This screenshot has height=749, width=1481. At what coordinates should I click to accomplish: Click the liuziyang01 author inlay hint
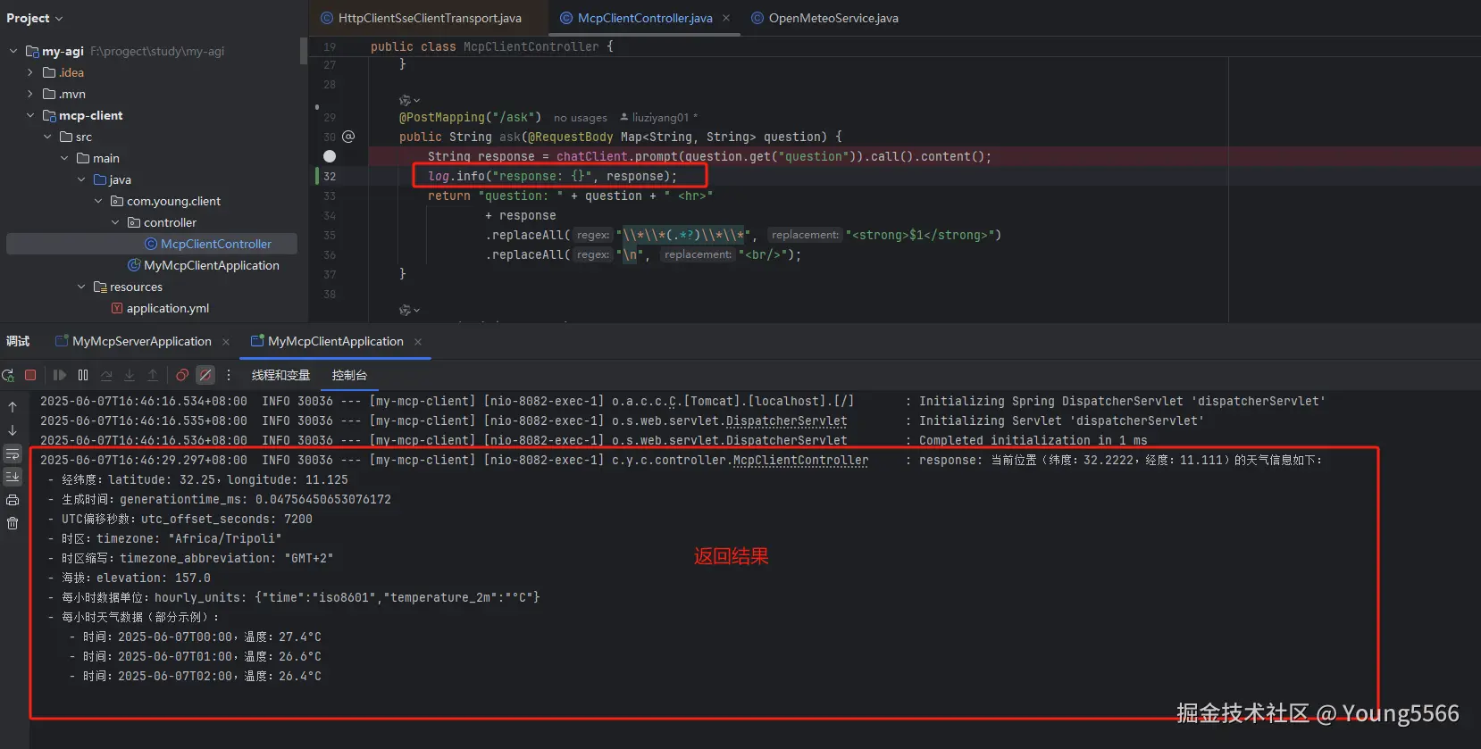coord(658,118)
